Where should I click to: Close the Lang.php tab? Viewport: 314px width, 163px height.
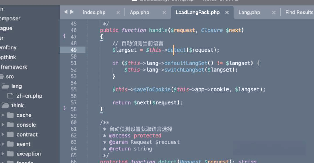274,13
